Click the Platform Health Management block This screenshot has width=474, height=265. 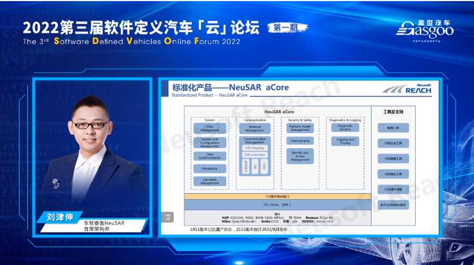pos(300,128)
